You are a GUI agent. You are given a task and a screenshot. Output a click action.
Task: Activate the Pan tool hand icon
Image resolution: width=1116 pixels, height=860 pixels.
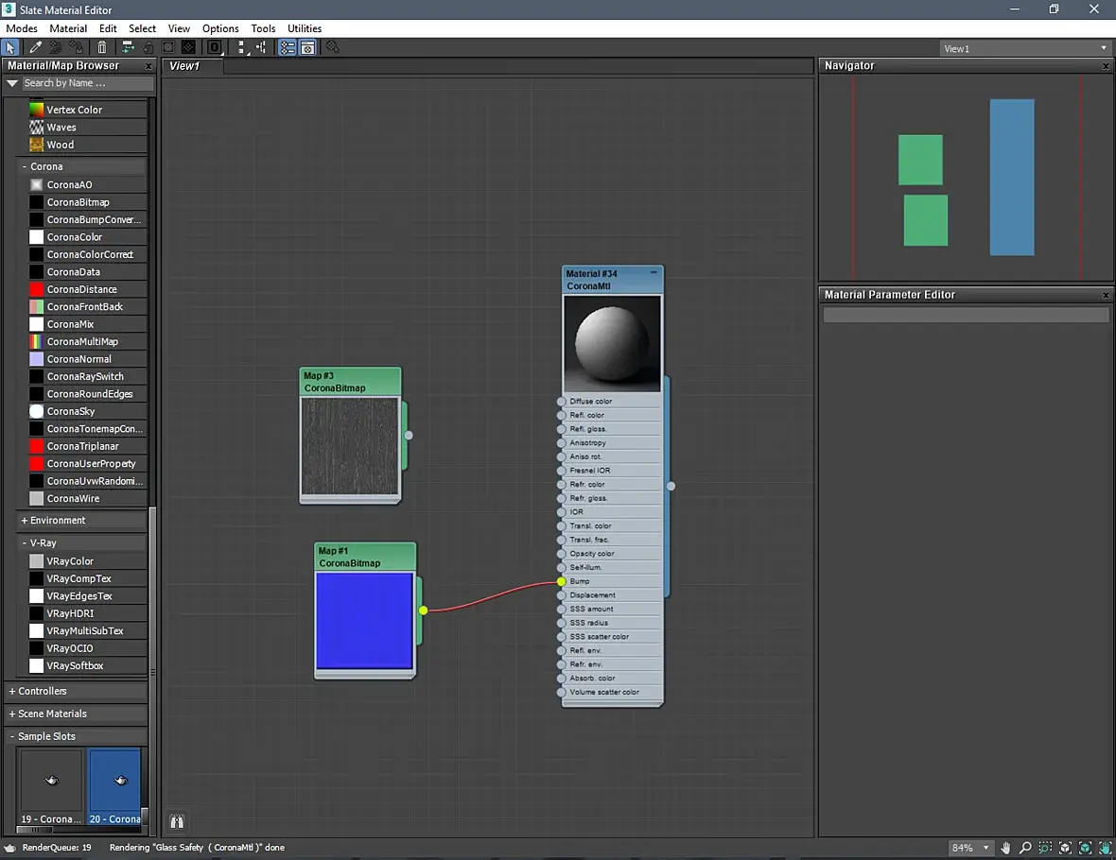pos(1005,847)
